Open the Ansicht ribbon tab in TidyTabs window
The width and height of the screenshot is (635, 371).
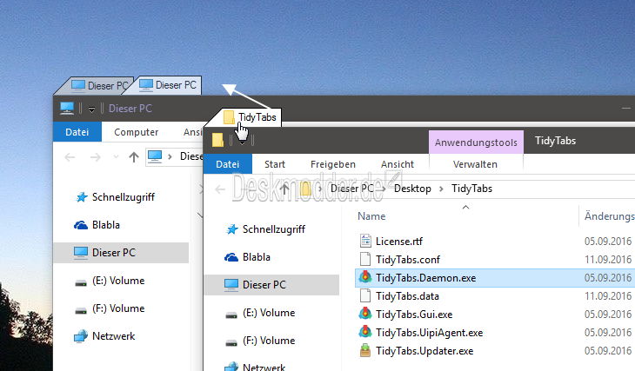click(x=398, y=164)
